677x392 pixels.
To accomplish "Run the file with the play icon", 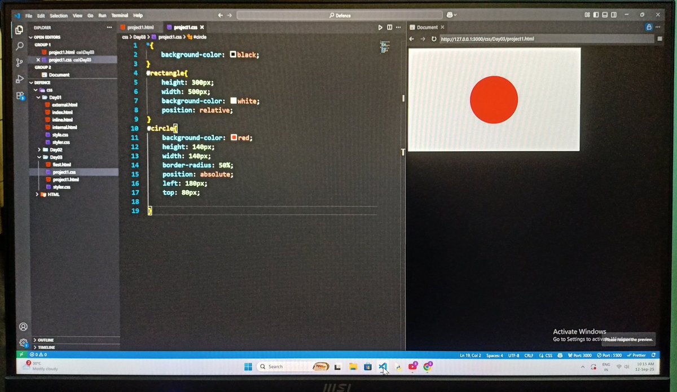I will [381, 27].
